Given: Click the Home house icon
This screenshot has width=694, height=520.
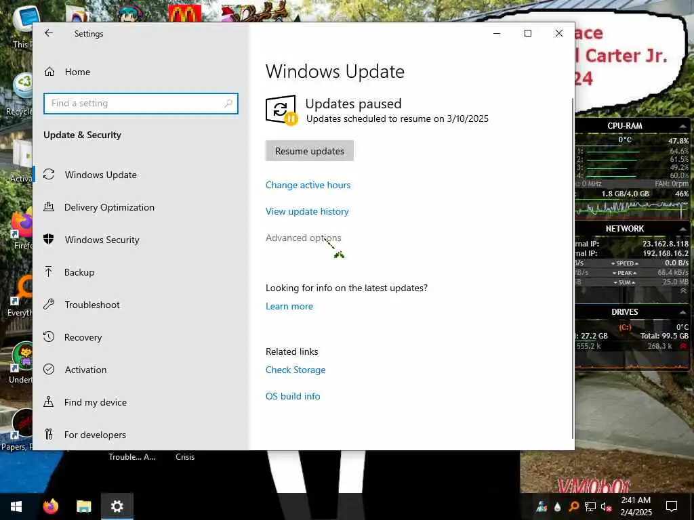Looking at the screenshot, I should (x=49, y=72).
